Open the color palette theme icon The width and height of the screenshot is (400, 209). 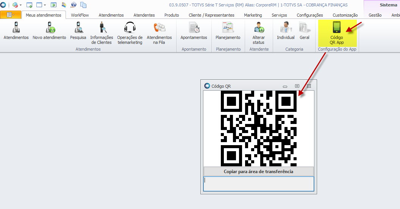pos(64,5)
